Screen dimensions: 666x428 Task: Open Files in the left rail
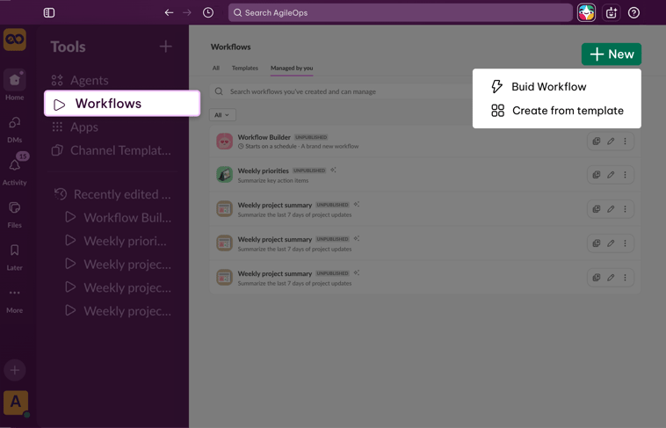(x=14, y=214)
